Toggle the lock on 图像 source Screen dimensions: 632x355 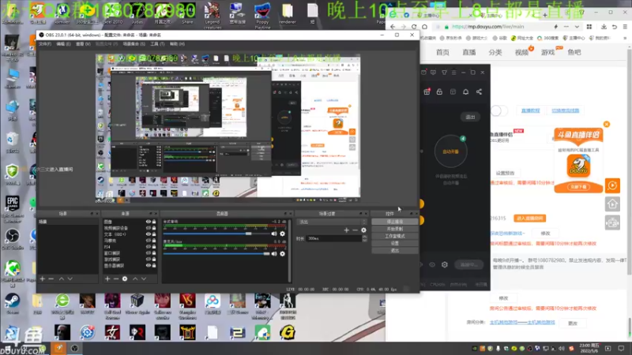(x=154, y=222)
